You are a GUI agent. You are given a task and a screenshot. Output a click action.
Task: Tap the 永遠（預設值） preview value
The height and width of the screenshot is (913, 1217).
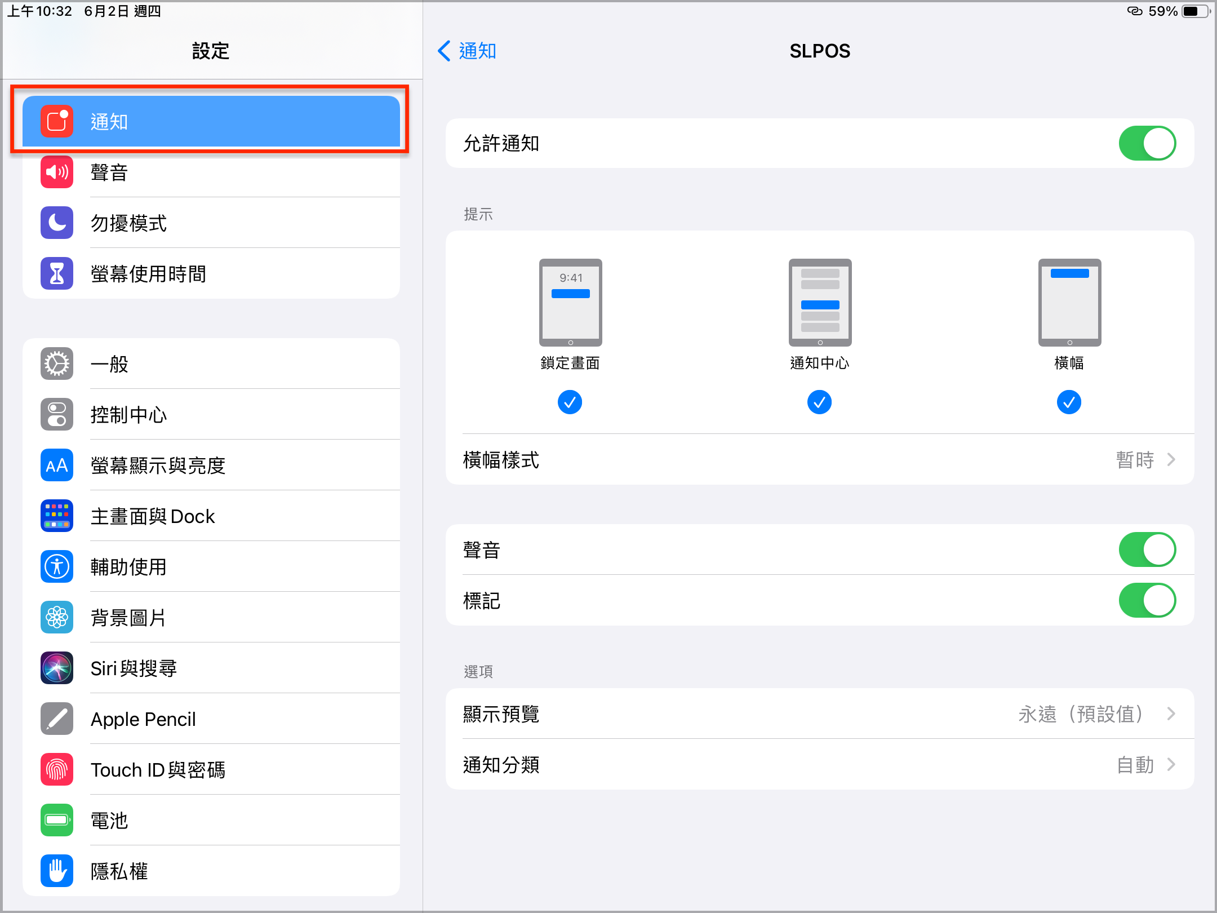1082,713
